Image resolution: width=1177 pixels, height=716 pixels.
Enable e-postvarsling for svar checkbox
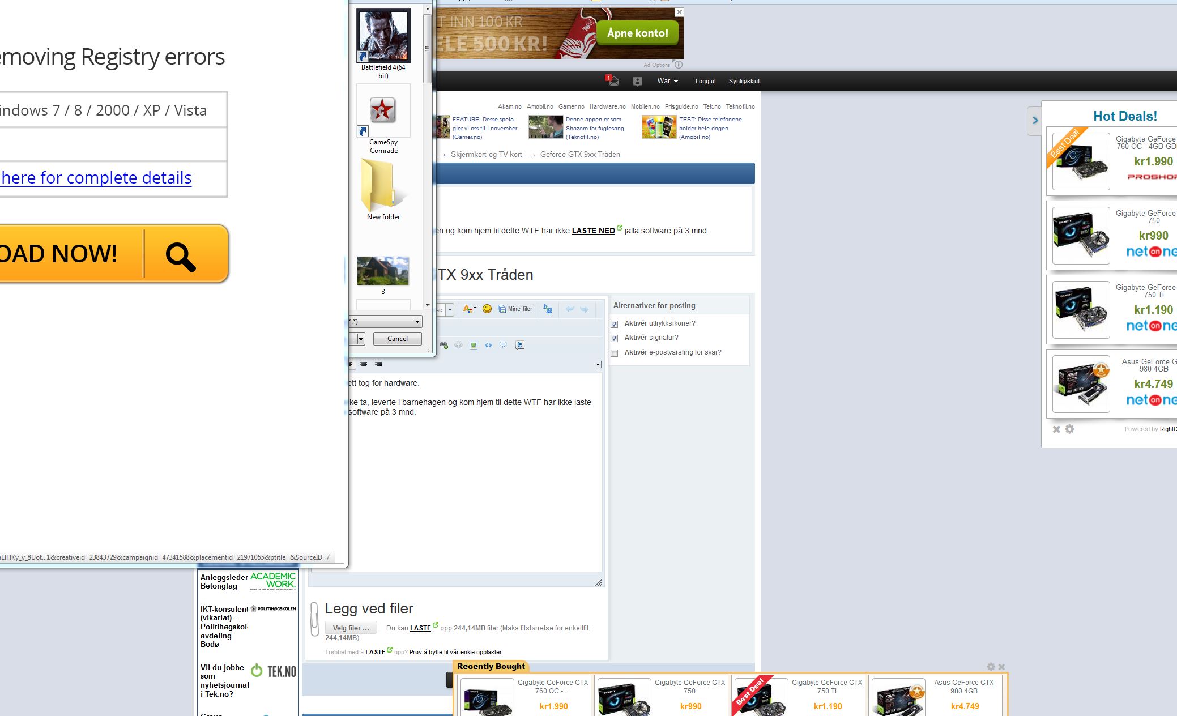(614, 353)
